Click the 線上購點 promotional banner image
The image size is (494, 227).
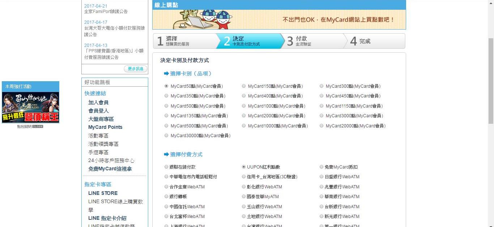pos(279,19)
